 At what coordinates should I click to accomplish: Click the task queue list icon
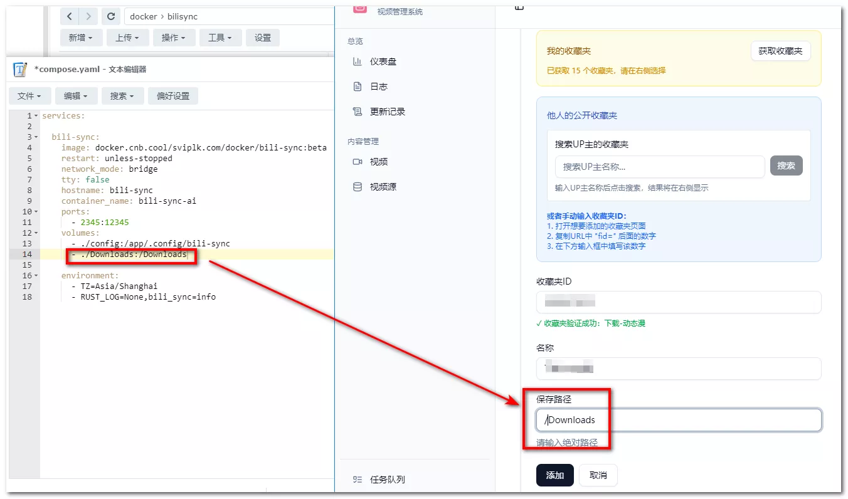(x=358, y=480)
